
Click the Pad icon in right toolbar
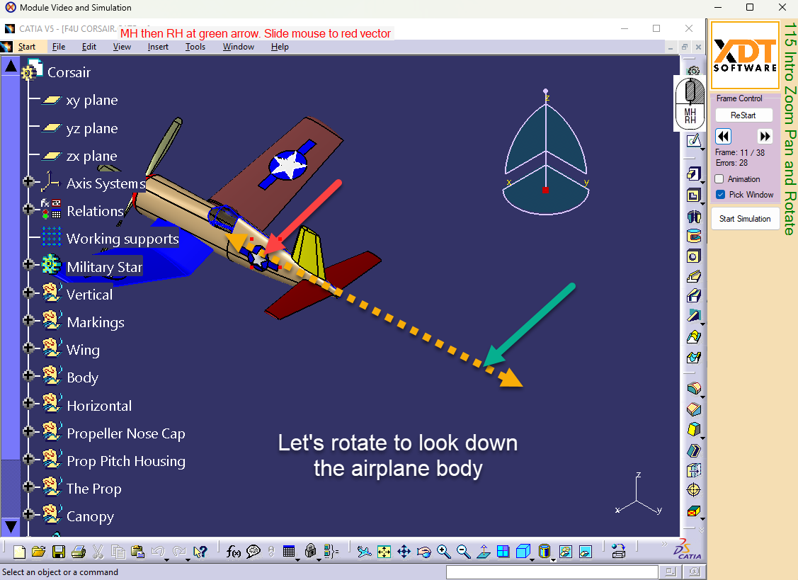point(694,174)
